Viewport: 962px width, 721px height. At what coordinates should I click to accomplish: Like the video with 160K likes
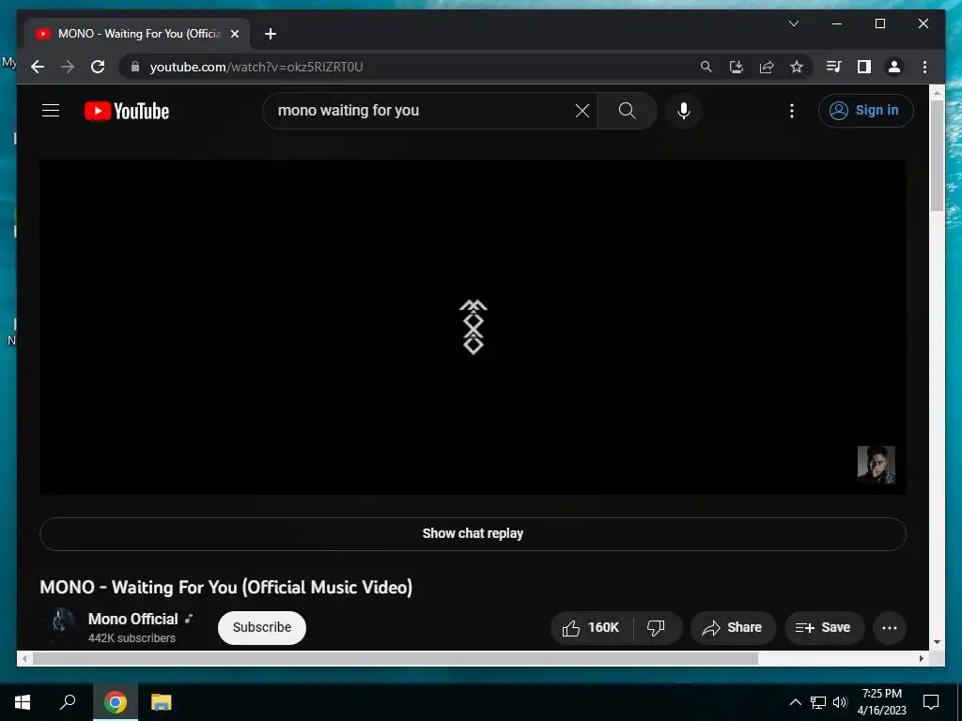[592, 628]
